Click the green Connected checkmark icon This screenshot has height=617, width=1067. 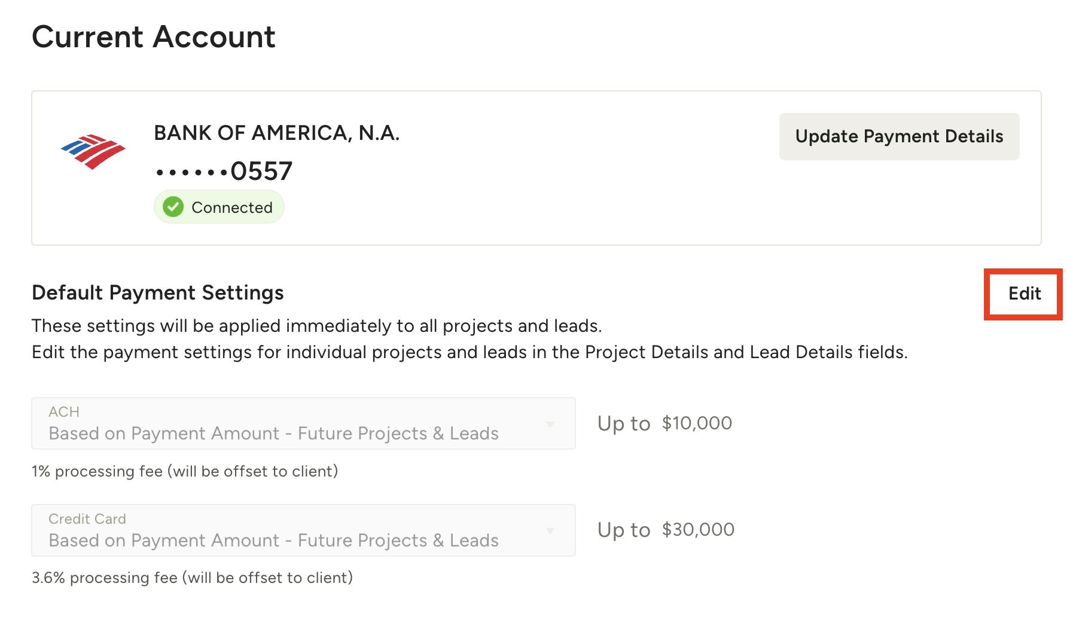coord(173,207)
